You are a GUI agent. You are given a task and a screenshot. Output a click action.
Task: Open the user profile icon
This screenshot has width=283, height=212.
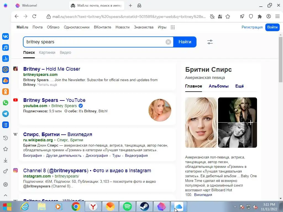269,17
